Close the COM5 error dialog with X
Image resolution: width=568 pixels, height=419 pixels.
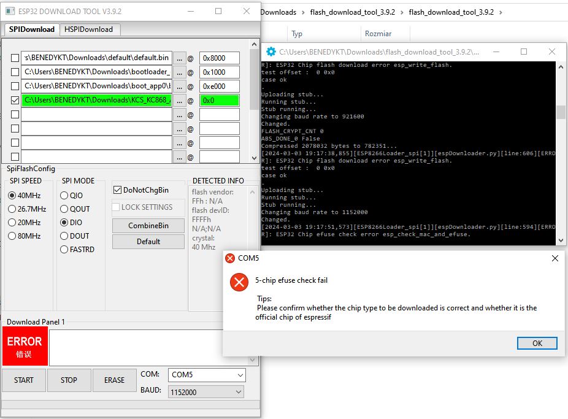click(555, 258)
